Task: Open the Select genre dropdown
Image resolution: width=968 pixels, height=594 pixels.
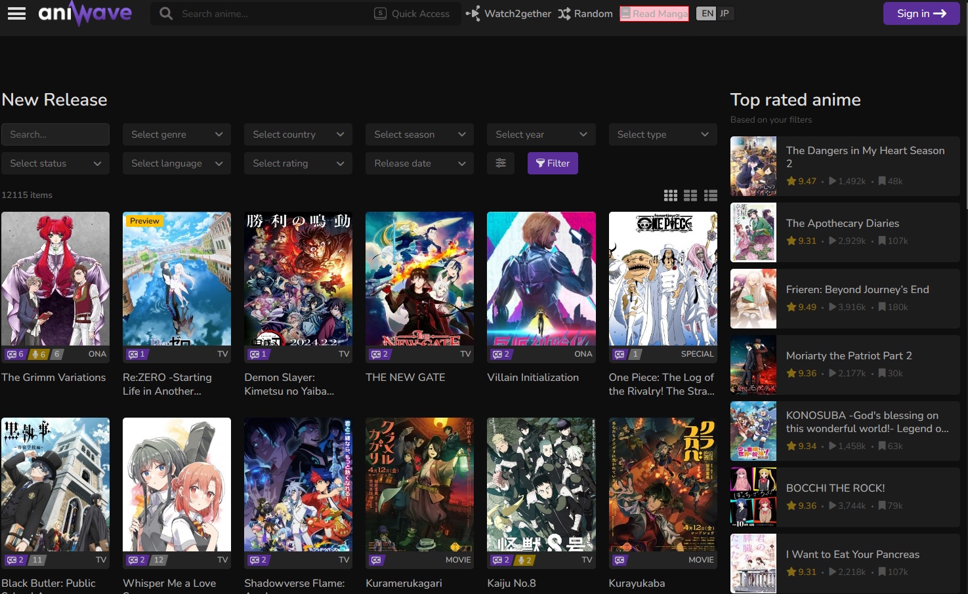Action: click(177, 134)
